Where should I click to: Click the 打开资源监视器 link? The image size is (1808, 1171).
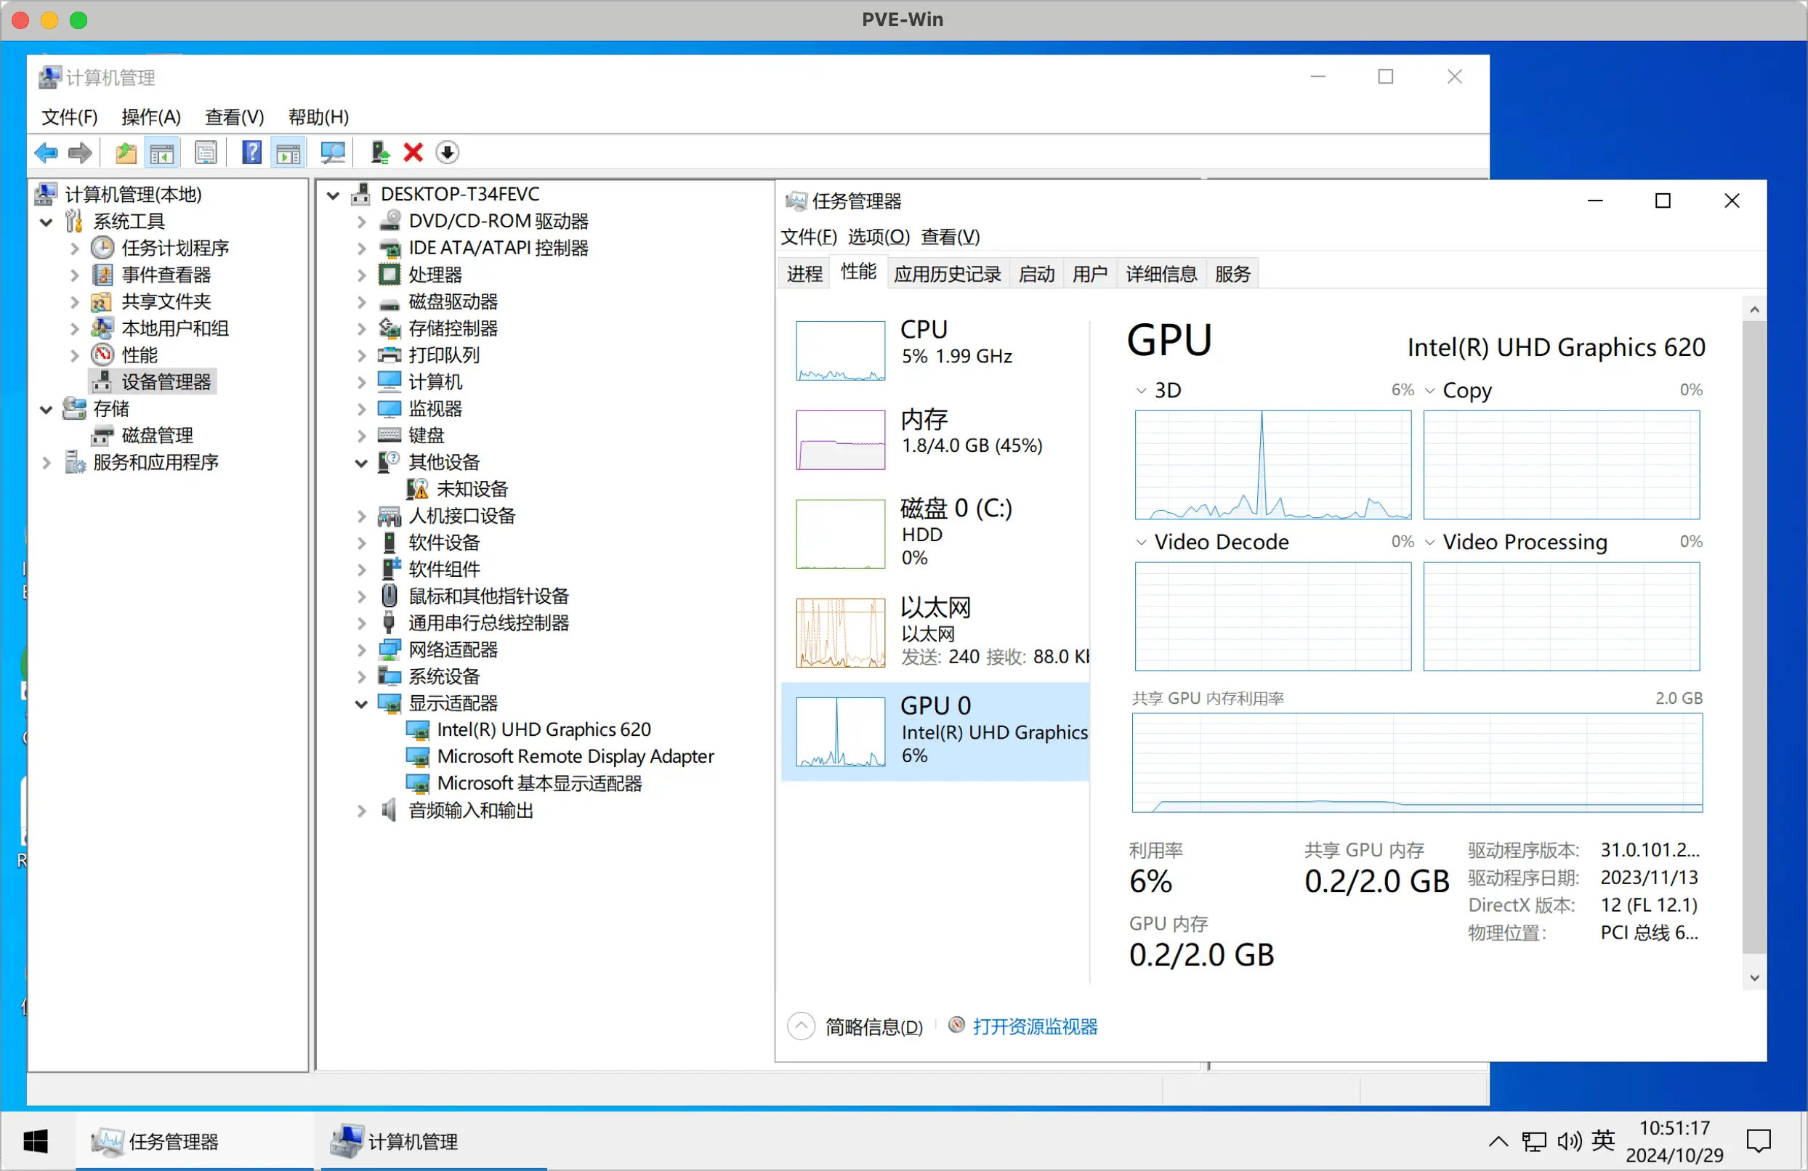pos(1035,1026)
